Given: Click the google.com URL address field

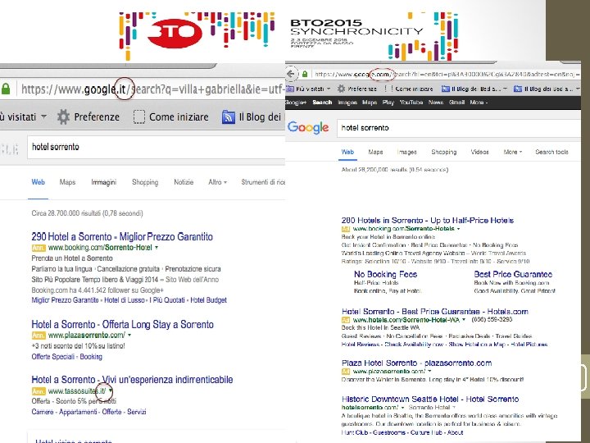Looking at the screenshot, I should tap(446, 74).
